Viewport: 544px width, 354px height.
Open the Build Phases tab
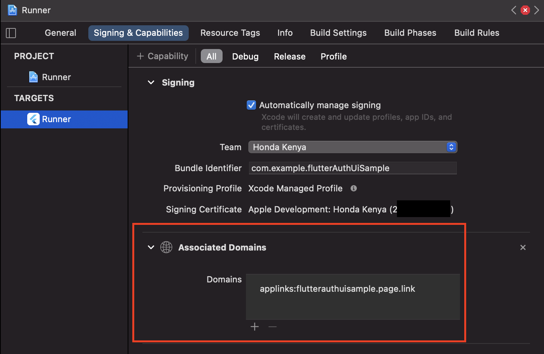410,33
